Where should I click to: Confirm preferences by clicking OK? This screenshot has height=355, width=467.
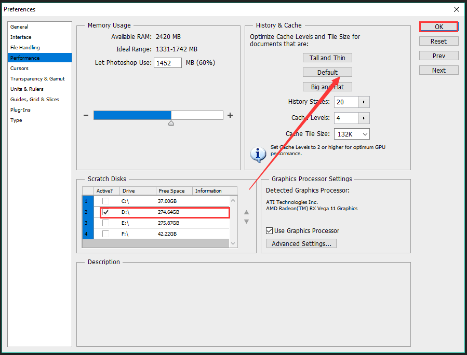pos(438,26)
